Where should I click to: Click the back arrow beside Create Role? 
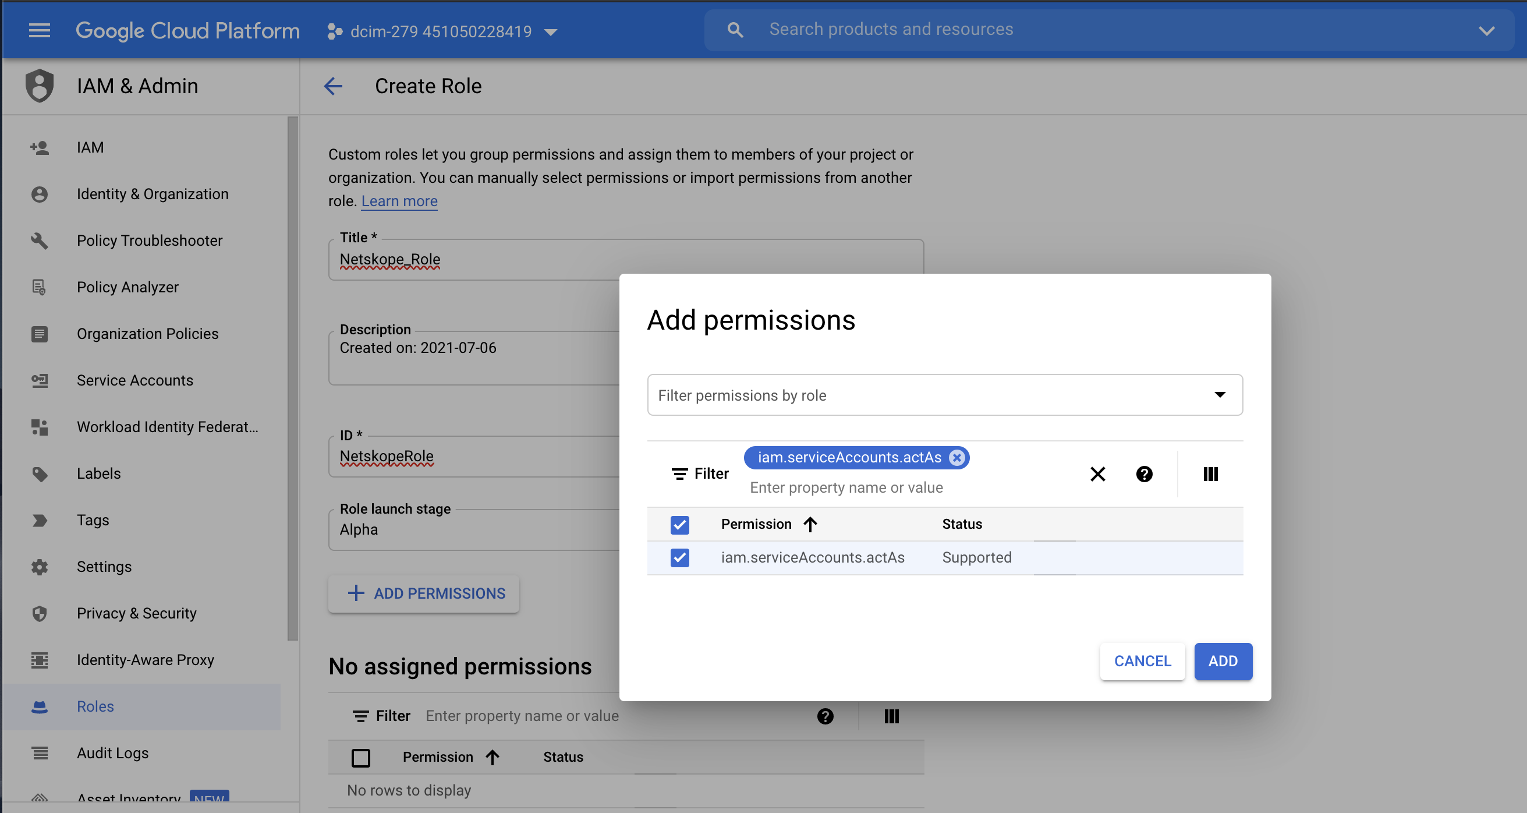coord(333,86)
